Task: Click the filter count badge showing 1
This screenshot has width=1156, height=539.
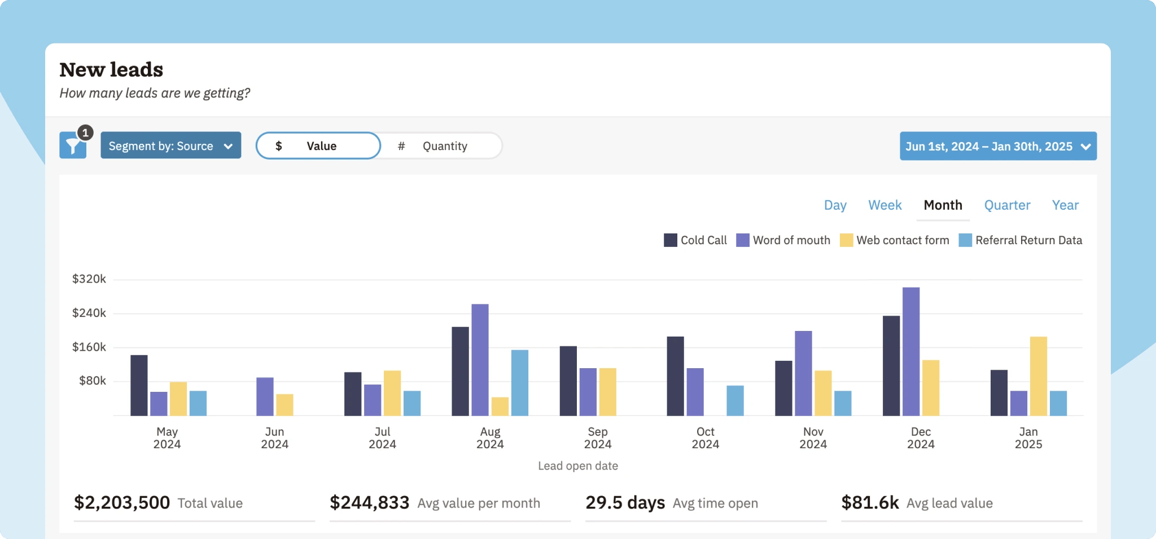Action: tap(86, 132)
